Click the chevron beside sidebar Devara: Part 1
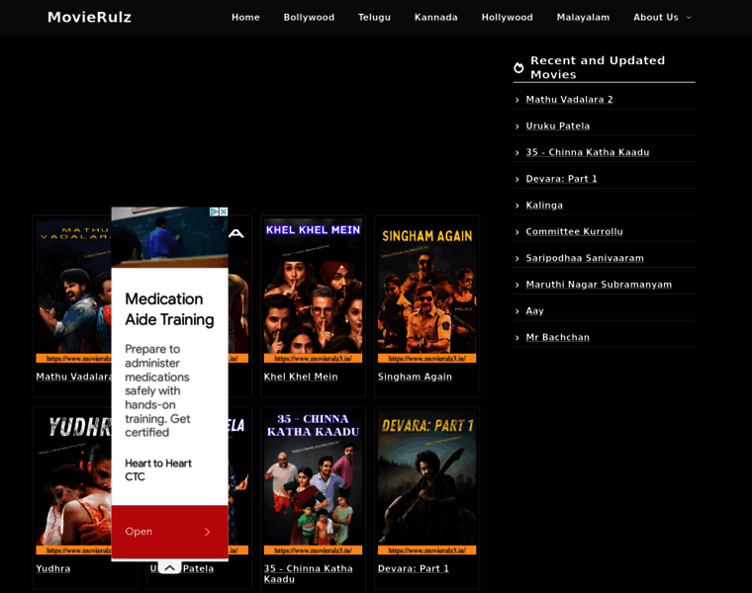Screen dimensions: 752x593 pos(517,179)
